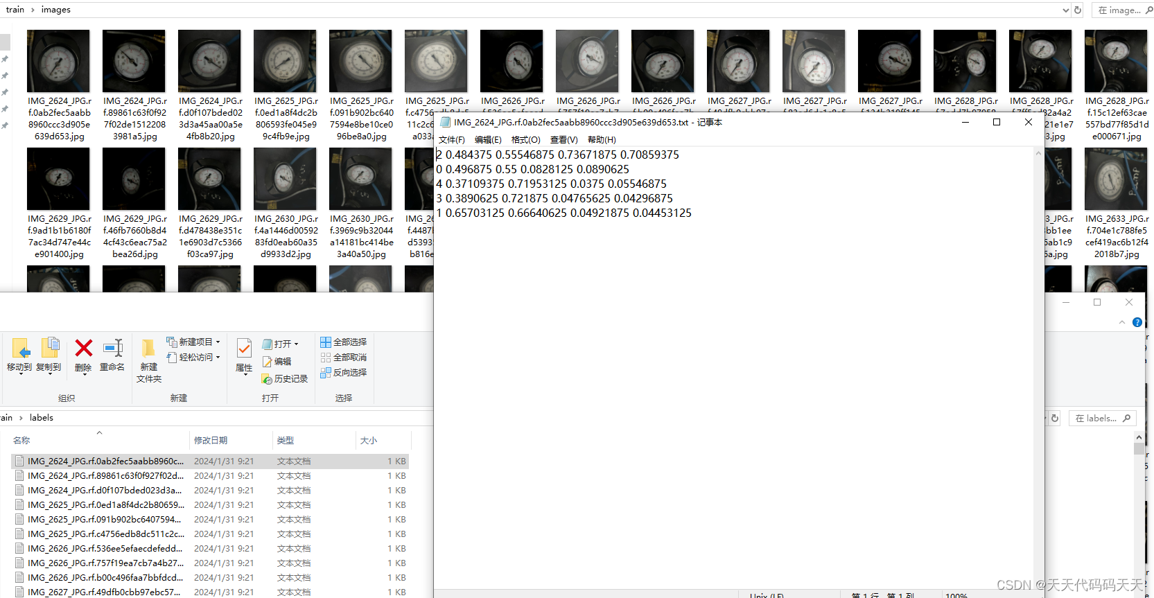
Task: Click the Notepad title bar app icon
Action: tap(446, 122)
